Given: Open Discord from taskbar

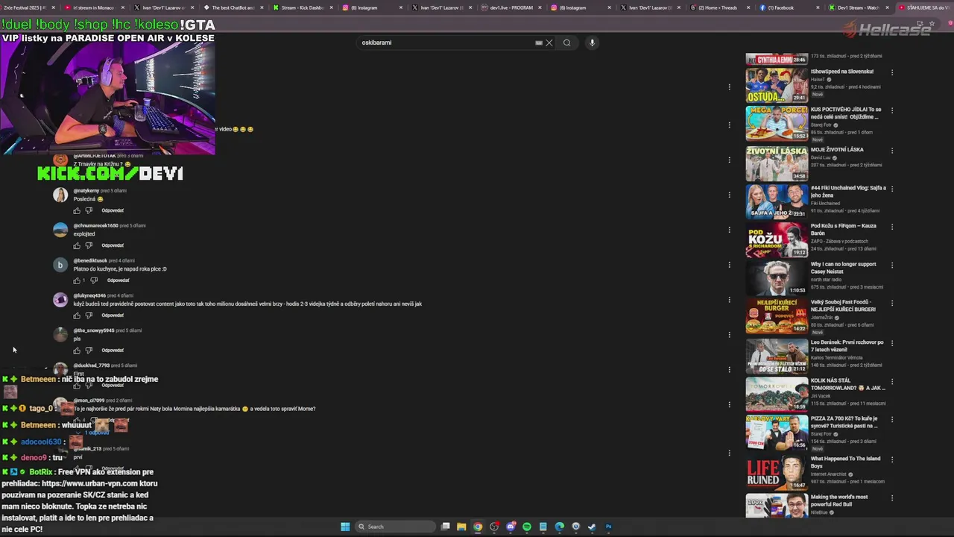Looking at the screenshot, I should click(511, 527).
